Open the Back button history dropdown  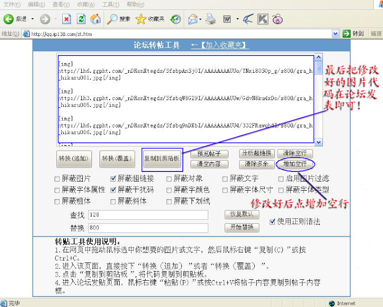(33, 19)
